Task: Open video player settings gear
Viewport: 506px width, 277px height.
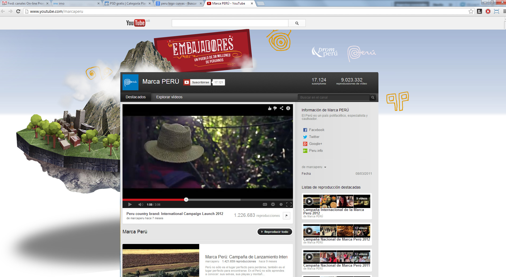Action: (273, 205)
